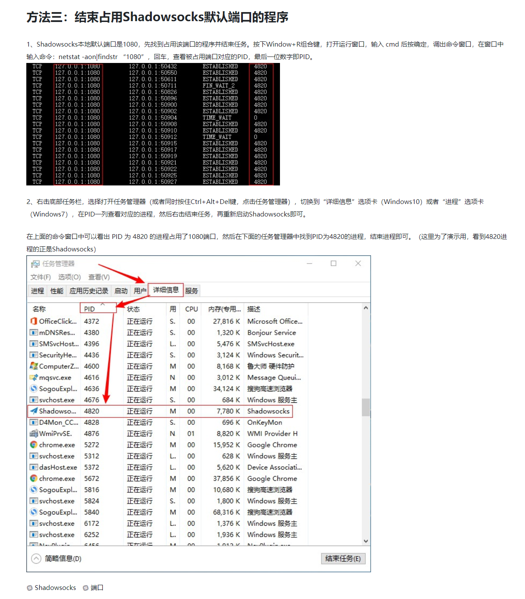Click the SogouExplorer 搜狗高速浏览器 icon
The width and height of the screenshot is (525, 599).
tap(34, 389)
